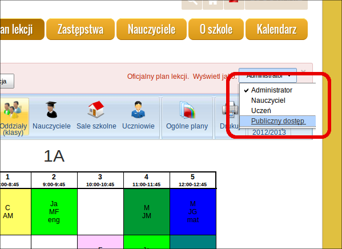The image size is (342, 249).
Task: Expand the Wyświetl jako Administrator dropdown
Action: [x=268, y=75]
